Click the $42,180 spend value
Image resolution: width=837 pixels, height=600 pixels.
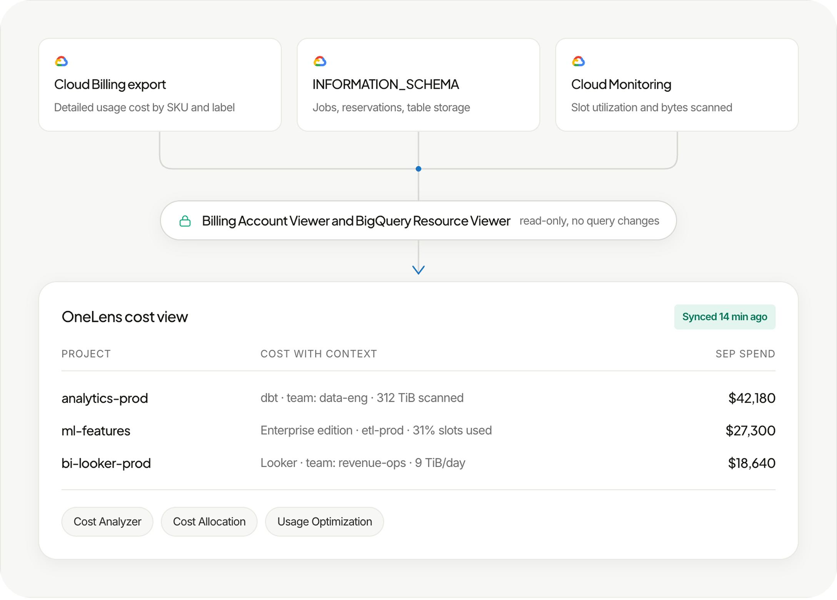(752, 398)
